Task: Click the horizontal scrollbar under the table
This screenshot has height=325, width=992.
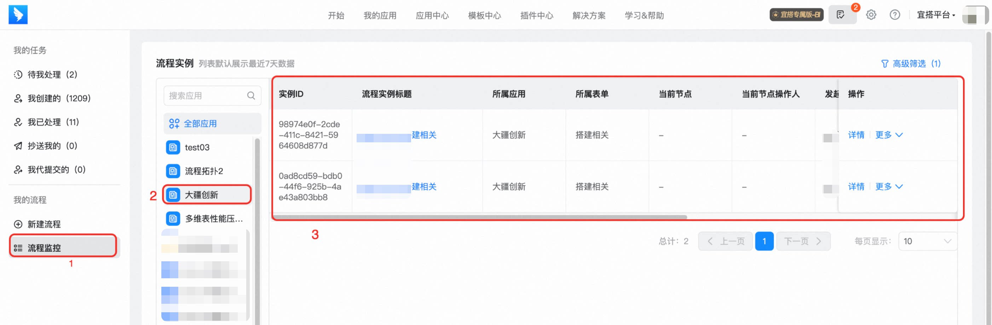Action: [480, 217]
